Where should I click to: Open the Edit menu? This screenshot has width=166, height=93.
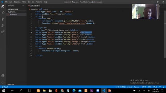point(11,2)
